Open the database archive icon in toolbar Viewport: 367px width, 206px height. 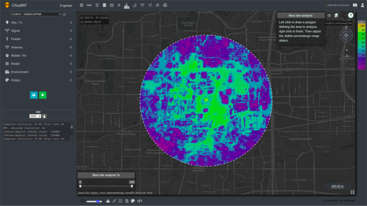104,5
